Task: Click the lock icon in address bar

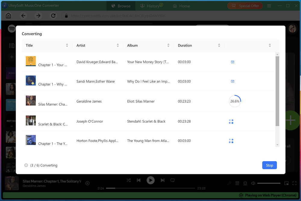Action: 67,16
